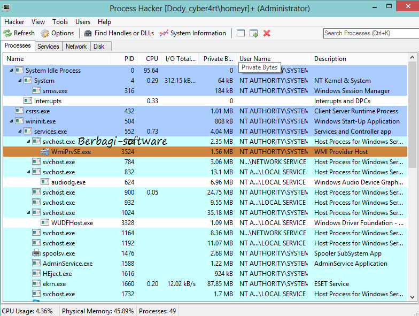This screenshot has width=419, height=316.
Task: Click the find window and thread icon
Action: coord(253,33)
